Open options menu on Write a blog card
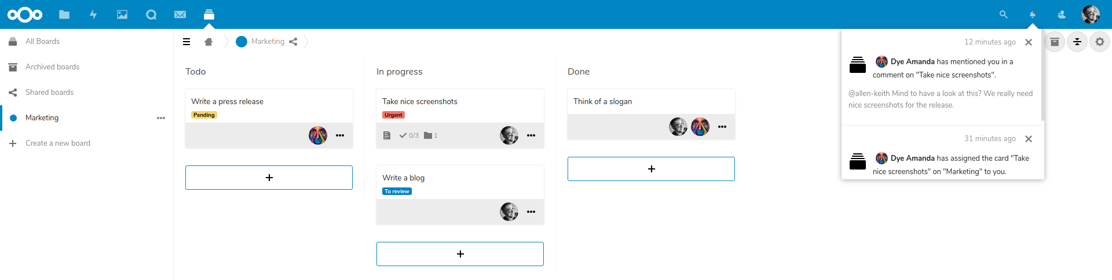 tap(531, 212)
